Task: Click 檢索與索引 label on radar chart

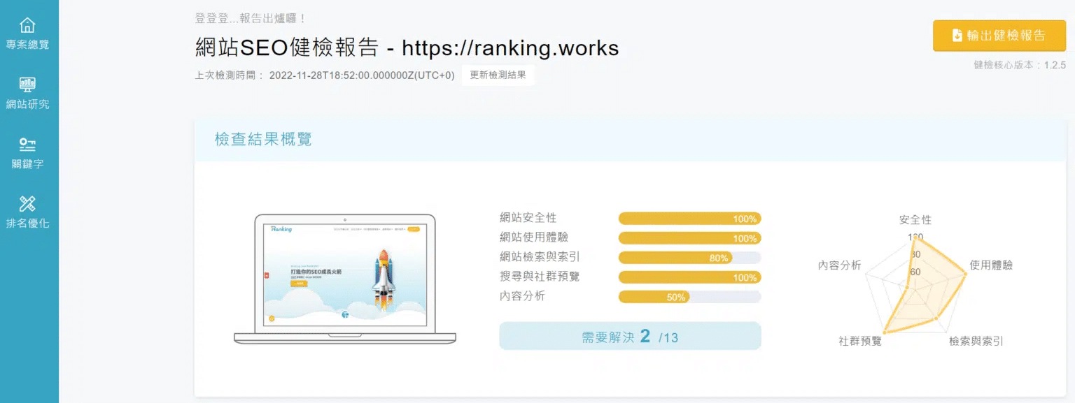Action: coord(976,342)
